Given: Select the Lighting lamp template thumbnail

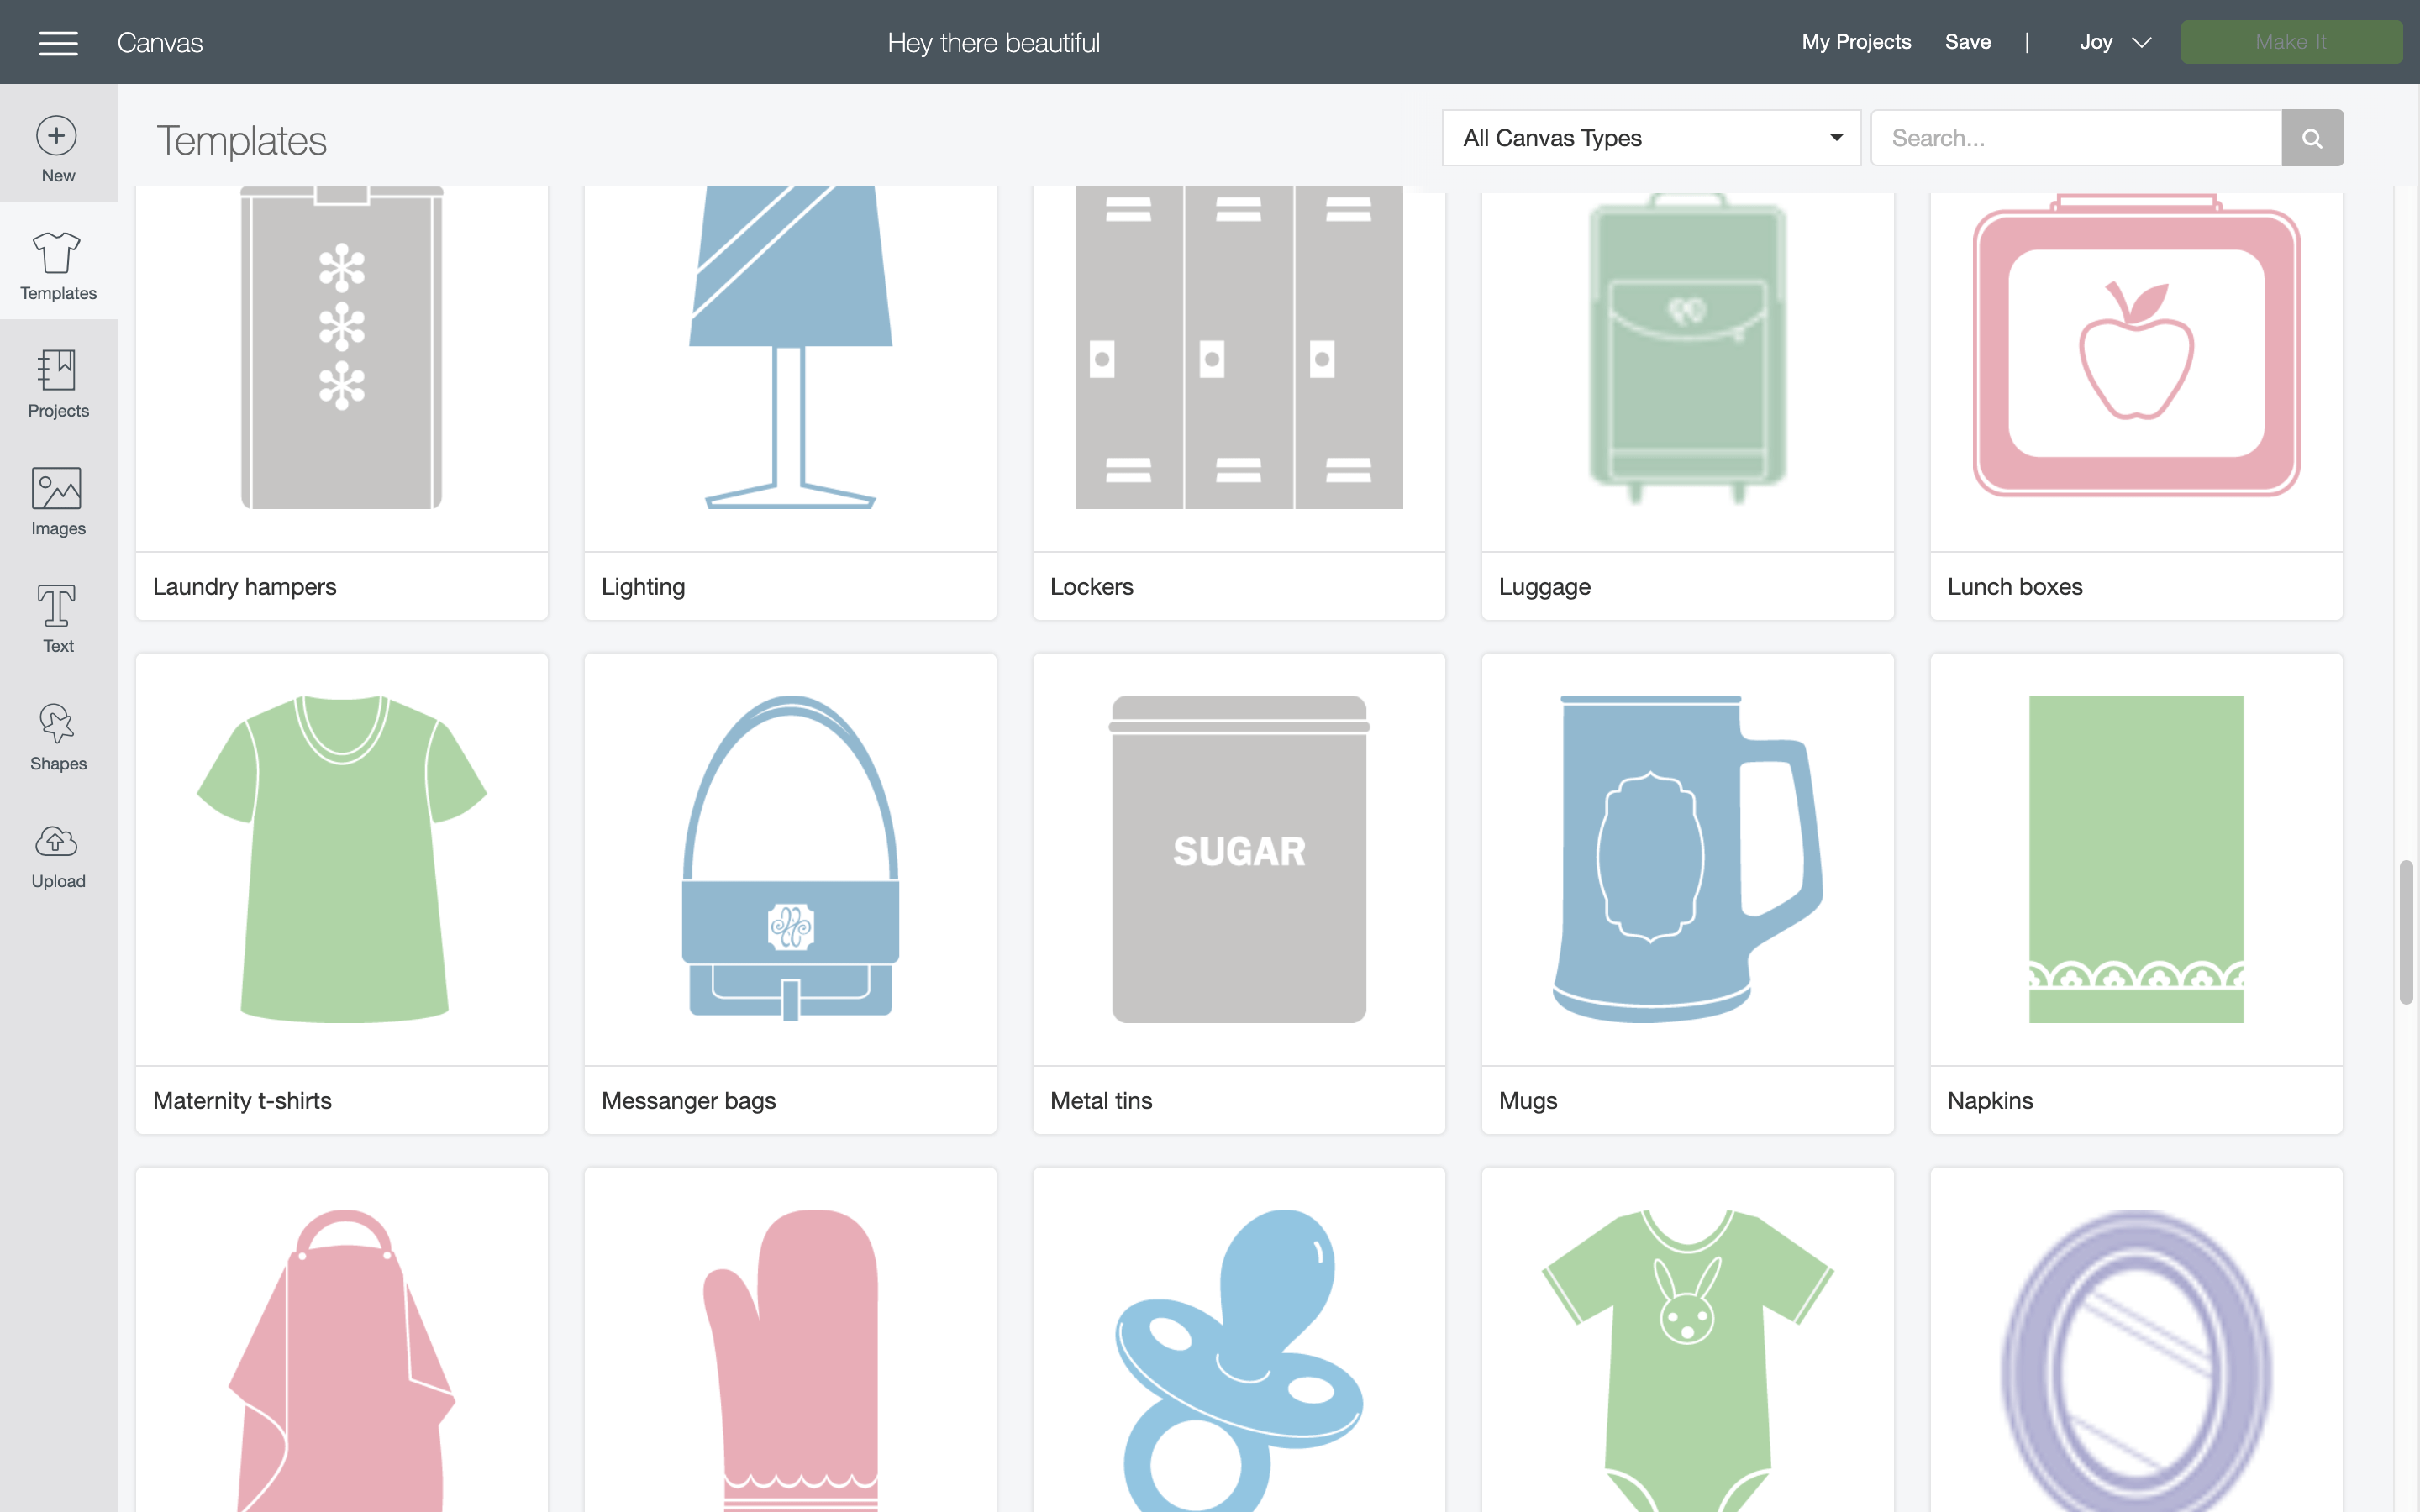Looking at the screenshot, I should click(790, 348).
